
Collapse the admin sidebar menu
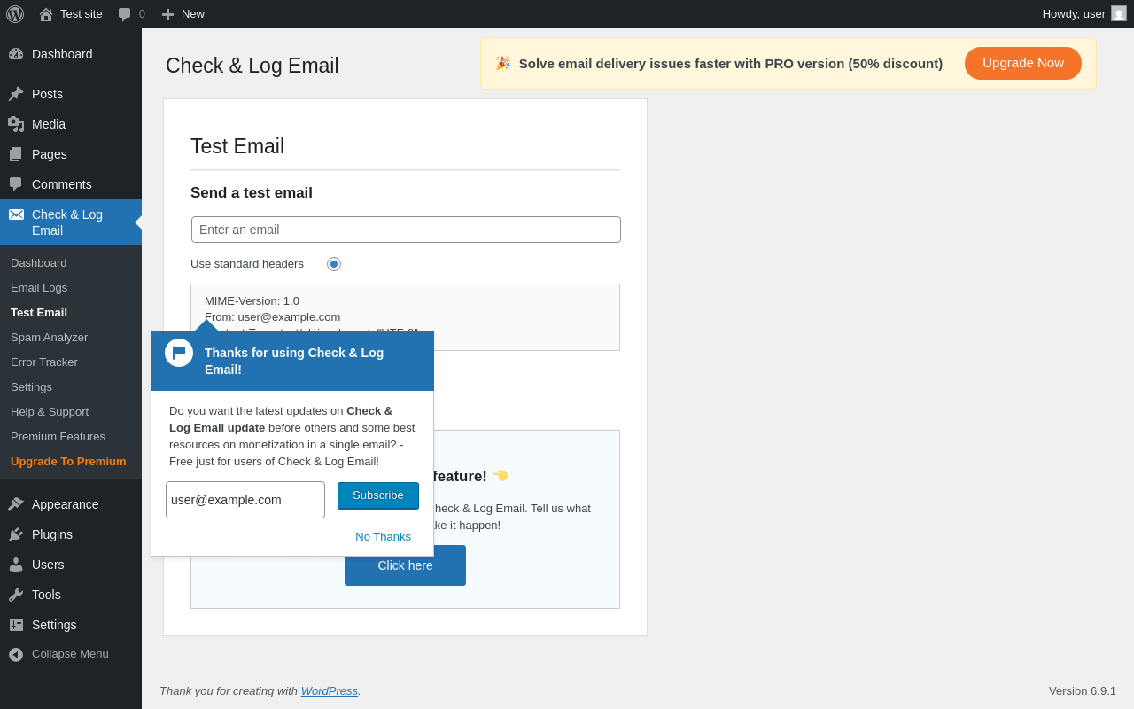[58, 654]
